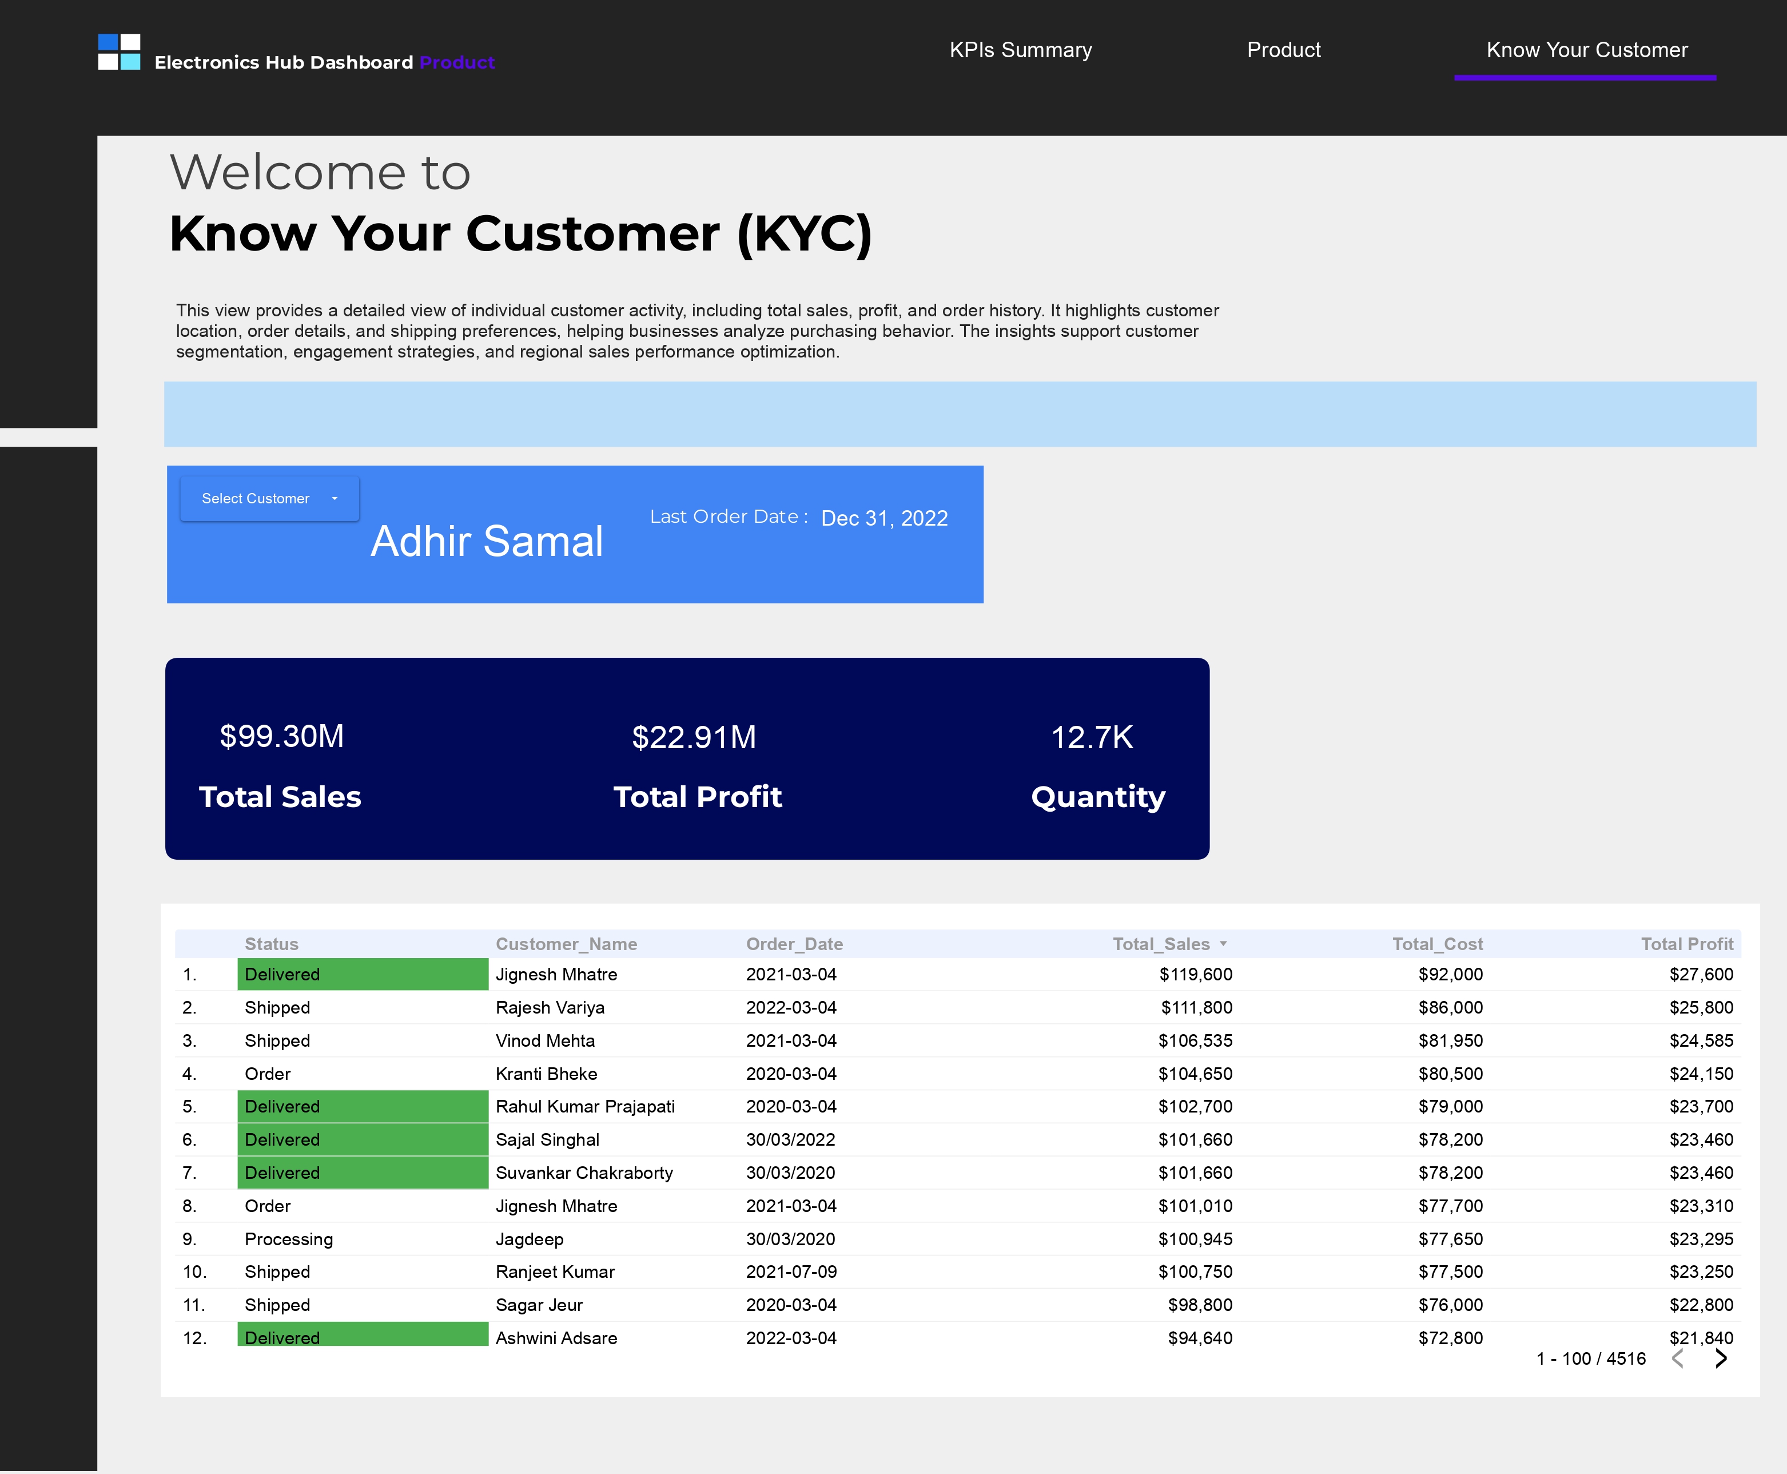Sort table by Customer_Name column header

[x=566, y=944]
